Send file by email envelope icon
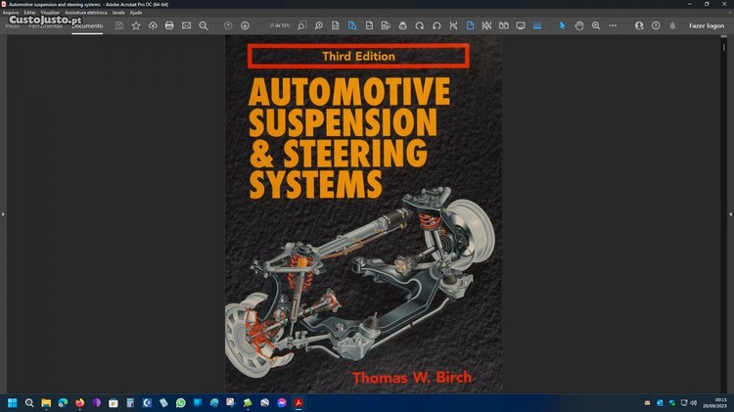The height and width of the screenshot is (412, 734). [186, 25]
